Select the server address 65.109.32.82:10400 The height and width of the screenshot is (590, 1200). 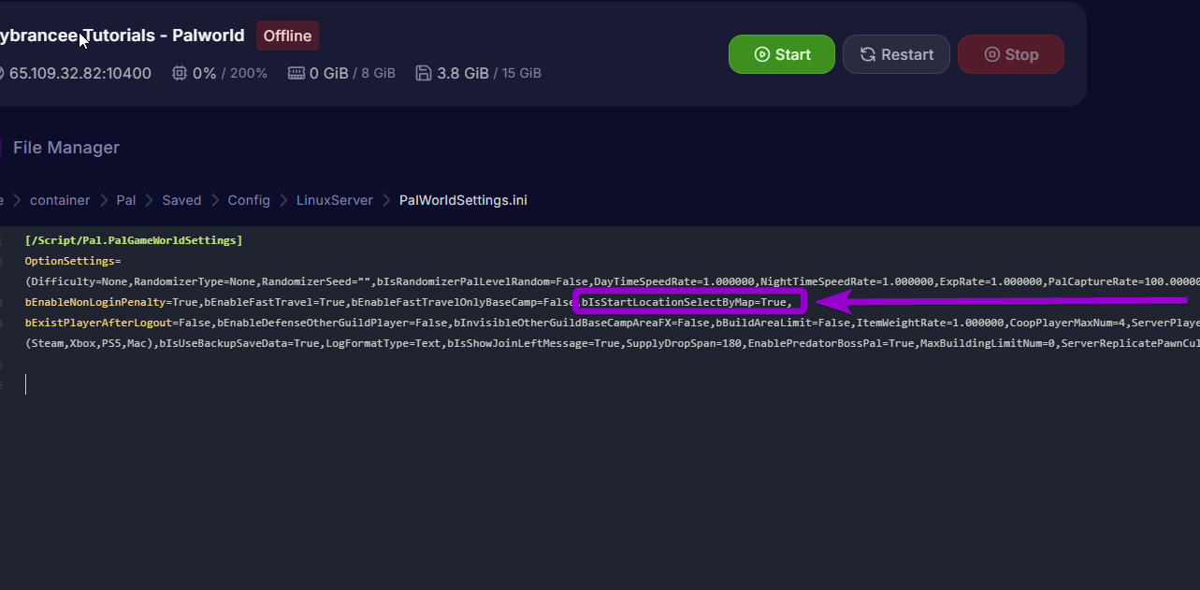[80, 73]
